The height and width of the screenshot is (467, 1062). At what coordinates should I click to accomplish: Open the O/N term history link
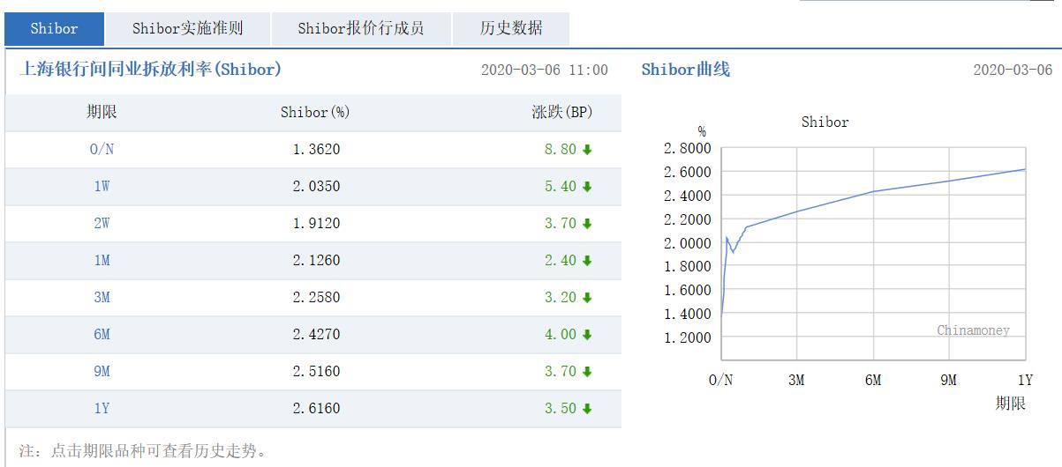pos(102,150)
